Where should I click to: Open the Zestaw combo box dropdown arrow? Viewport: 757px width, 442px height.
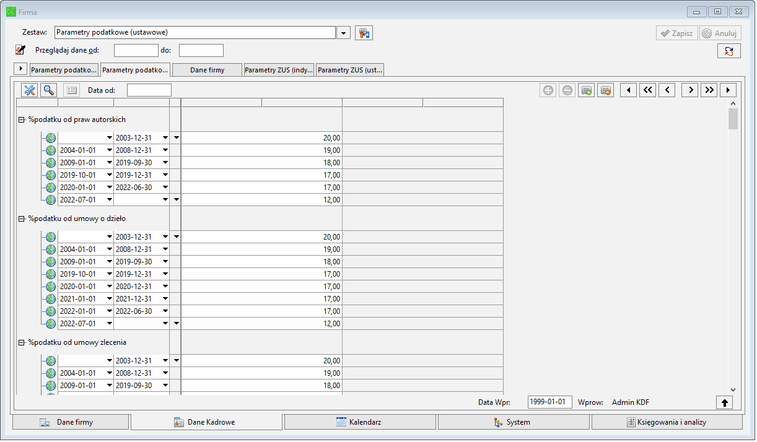(x=344, y=33)
